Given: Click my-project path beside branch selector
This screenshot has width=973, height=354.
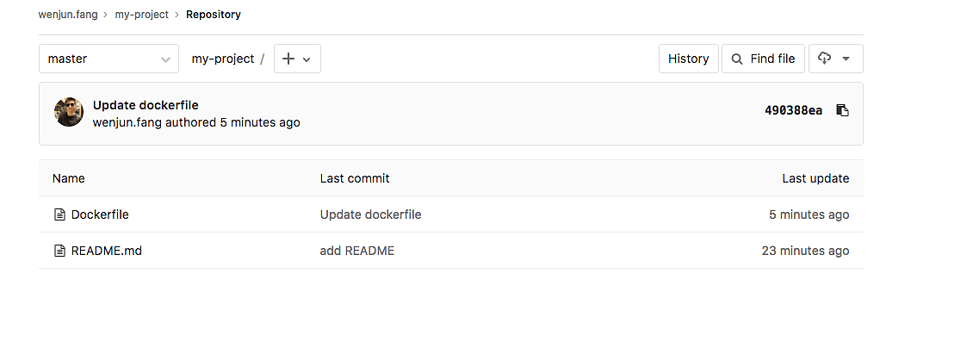Looking at the screenshot, I should click(222, 59).
